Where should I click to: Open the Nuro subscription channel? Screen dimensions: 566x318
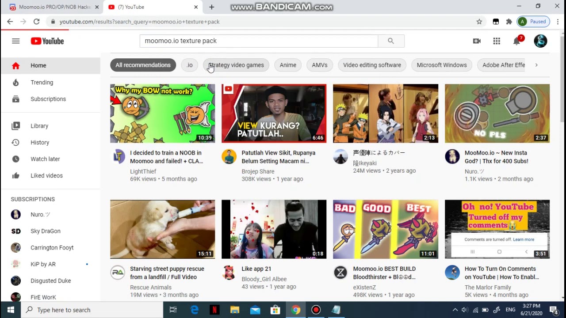tap(50, 215)
